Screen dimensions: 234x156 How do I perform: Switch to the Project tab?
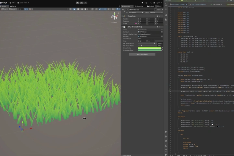point(150,6)
